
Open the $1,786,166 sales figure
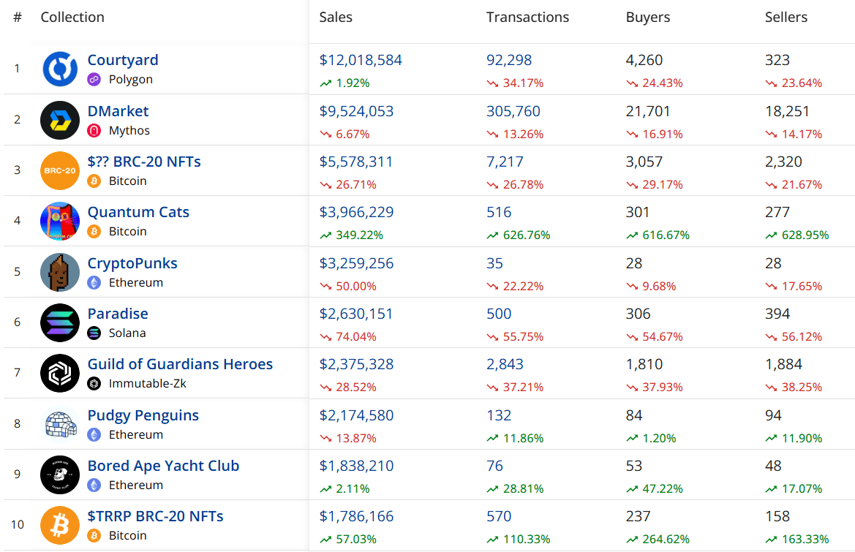coord(356,516)
